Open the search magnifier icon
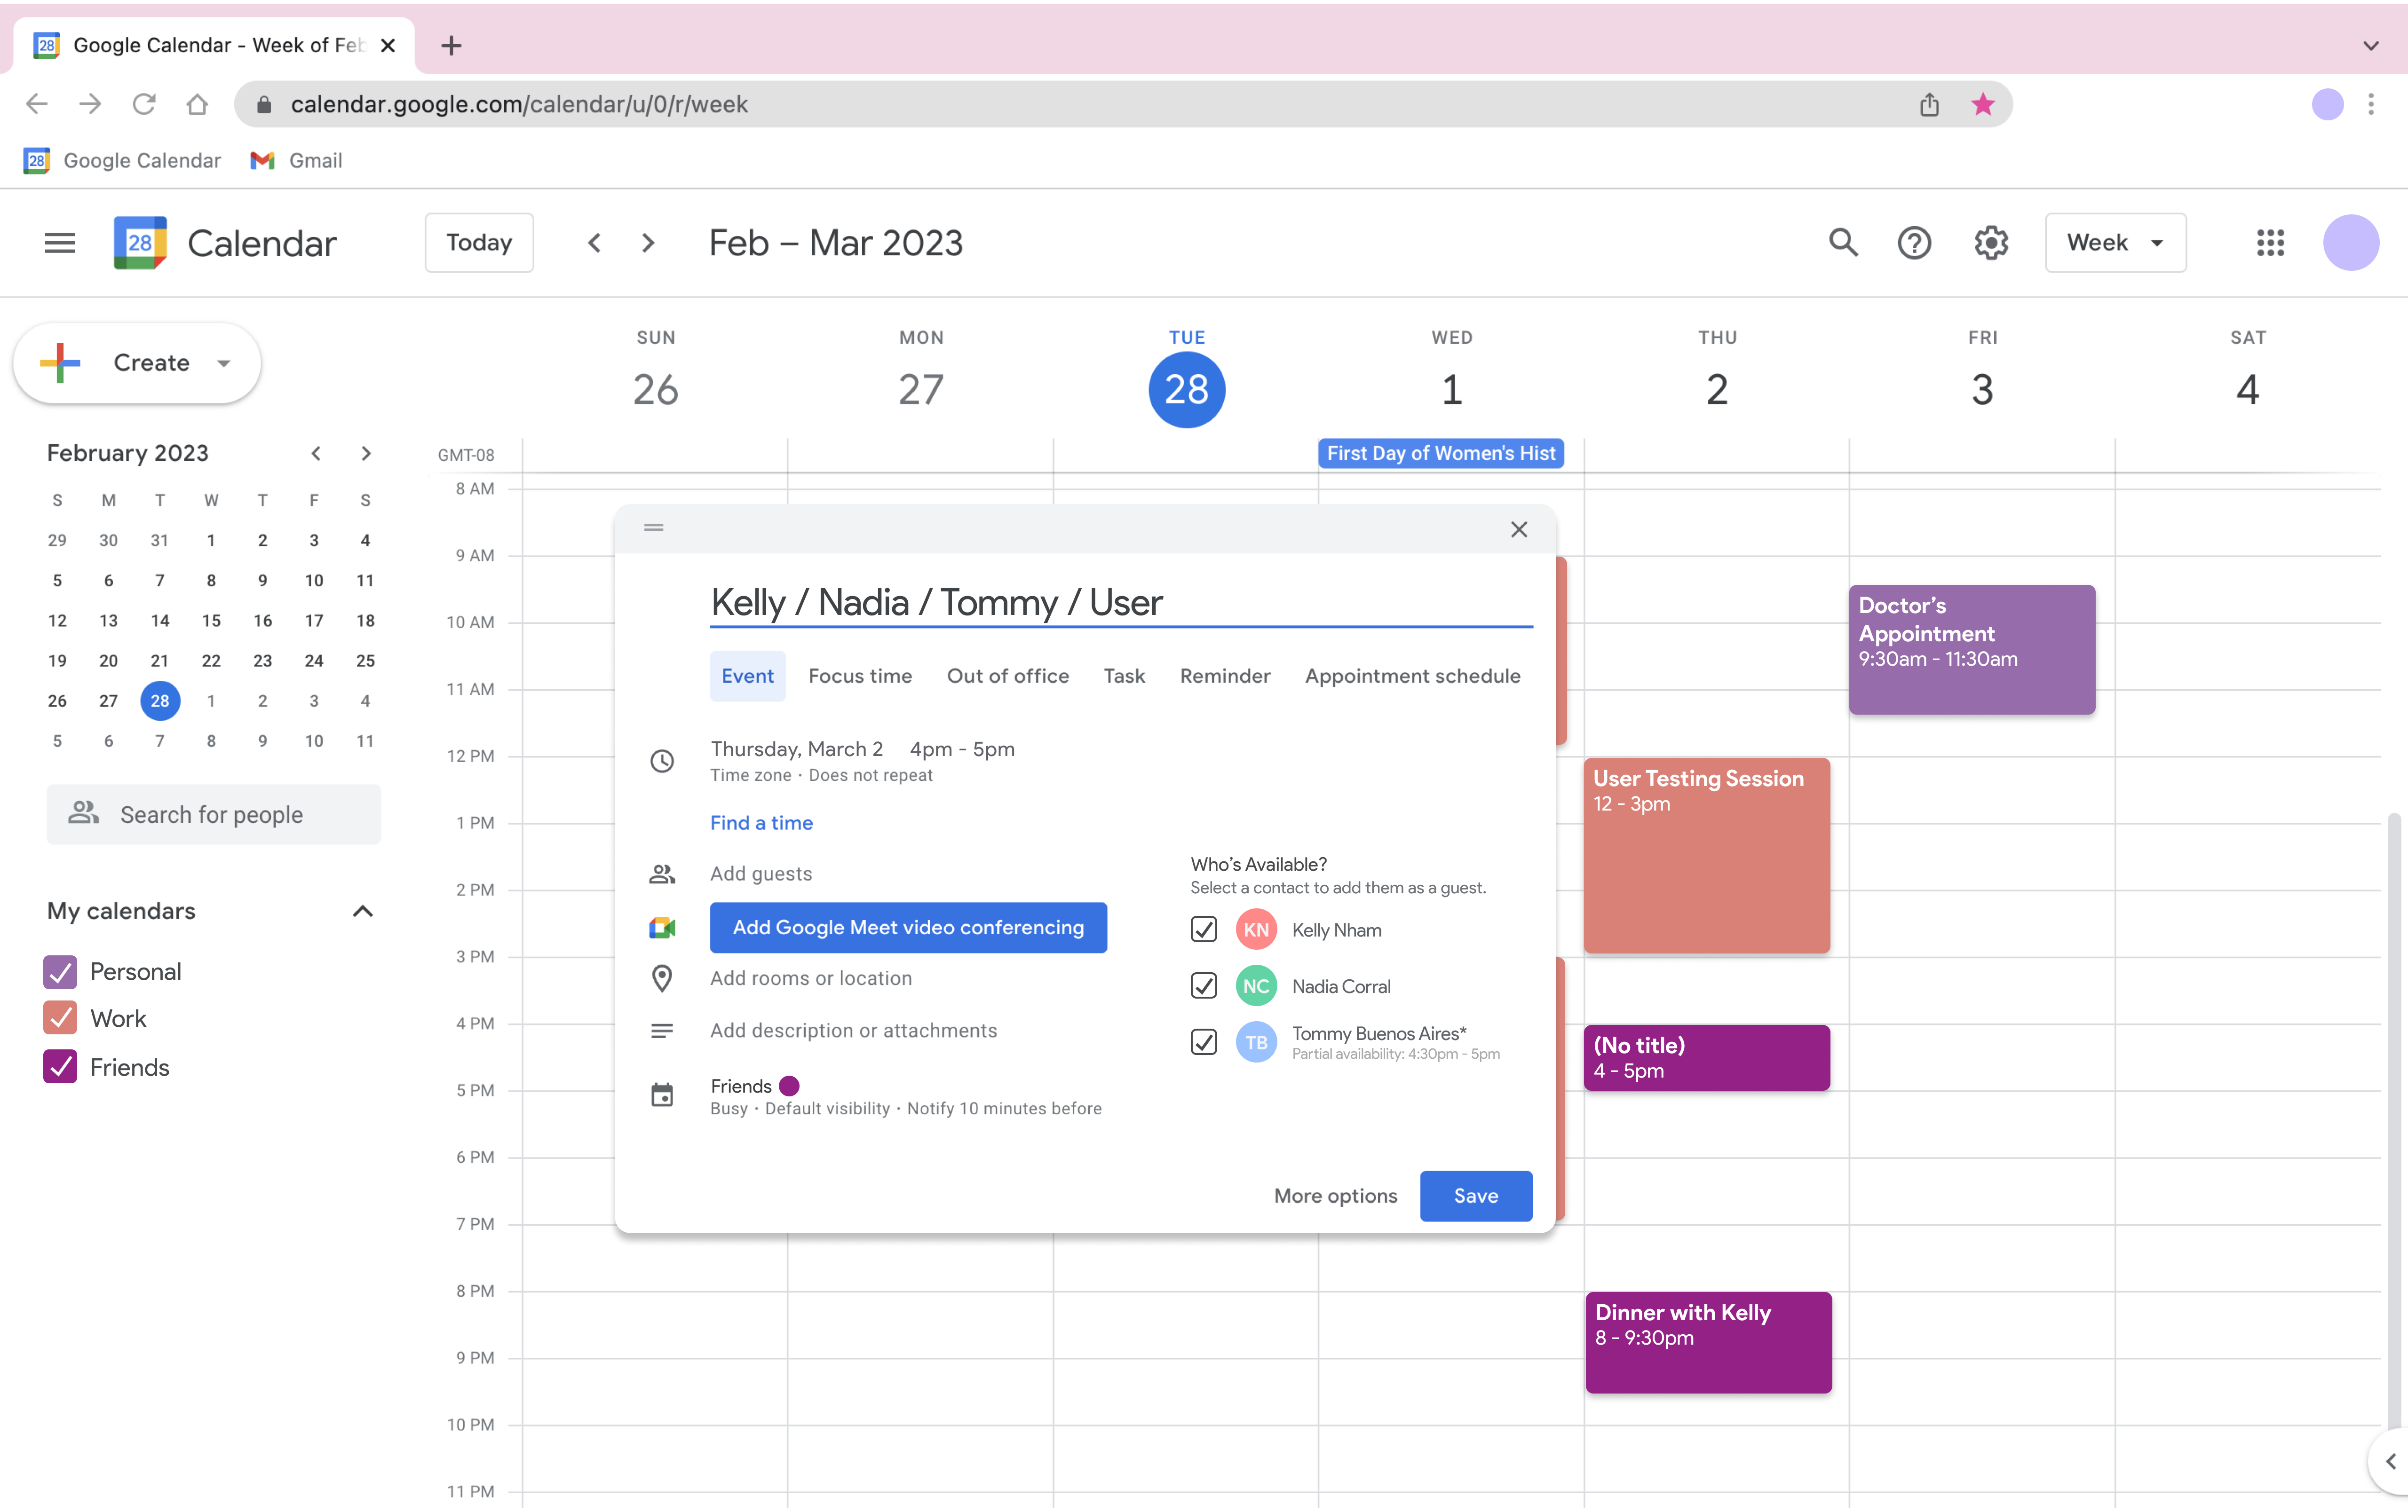 [1842, 243]
